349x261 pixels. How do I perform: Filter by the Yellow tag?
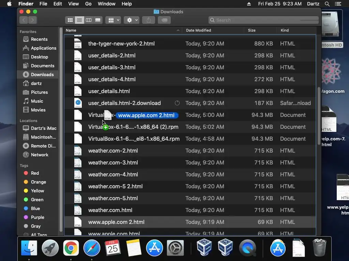point(37,191)
